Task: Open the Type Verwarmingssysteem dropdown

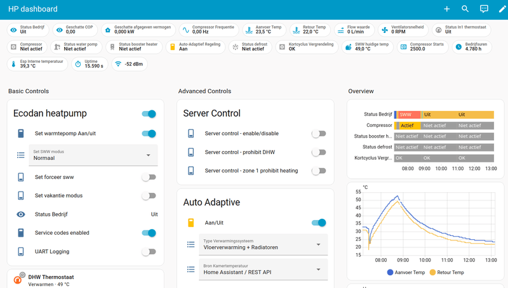Action: 264,245
